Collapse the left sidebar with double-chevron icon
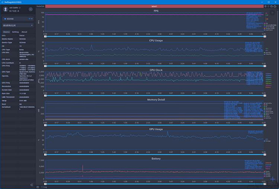Viewport: 279px width, 189px height. click(32, 185)
